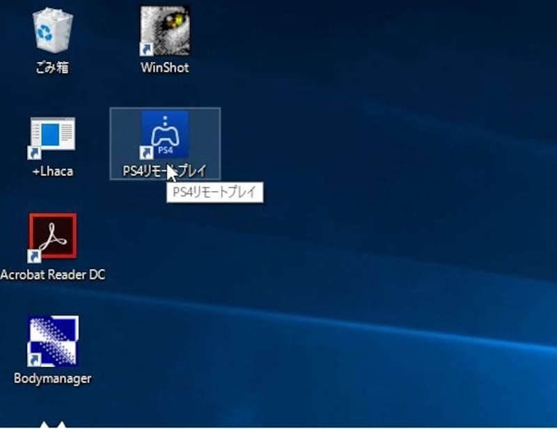Click the PS4リモートプレイ tooltip popup
This screenshot has width=557, height=429.
(x=214, y=193)
